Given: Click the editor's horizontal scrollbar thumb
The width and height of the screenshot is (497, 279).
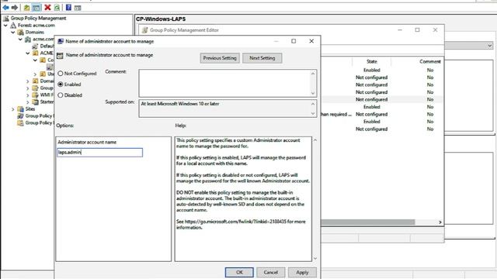Looking at the screenshot, I should tap(367, 222).
